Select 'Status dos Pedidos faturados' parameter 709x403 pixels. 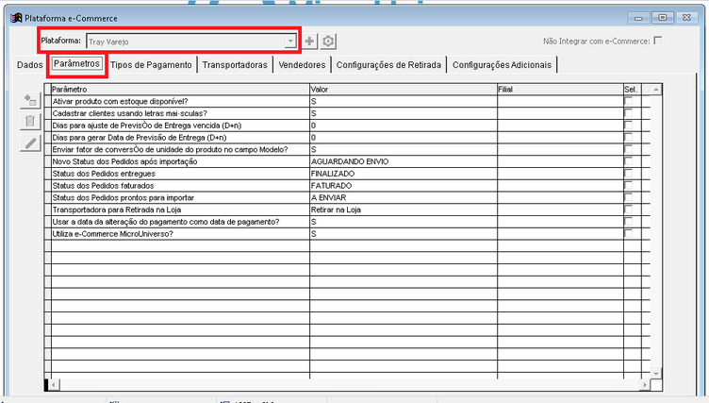coord(180,185)
